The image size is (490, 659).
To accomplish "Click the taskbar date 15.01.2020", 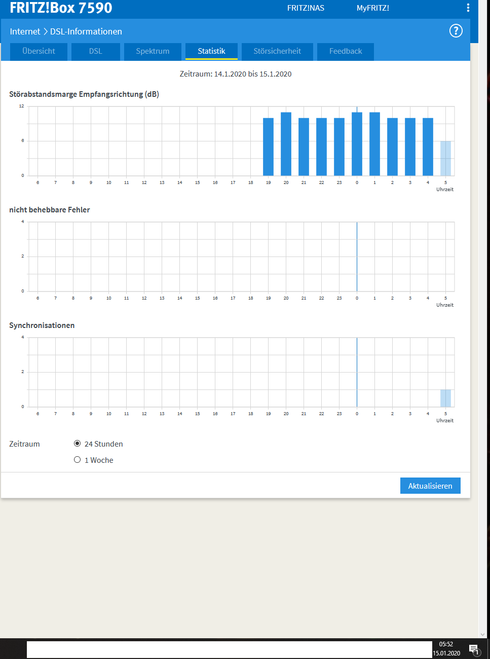I will [x=446, y=653].
